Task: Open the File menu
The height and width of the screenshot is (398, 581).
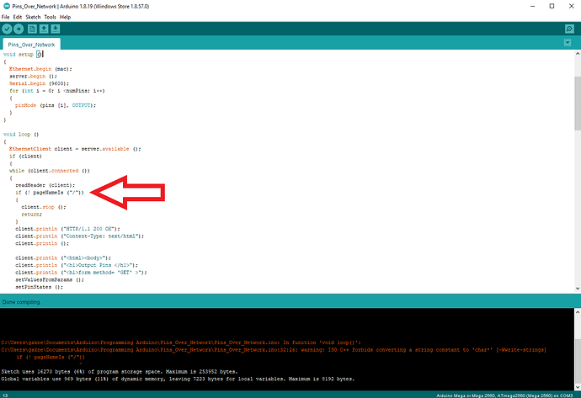Action: 6,17
